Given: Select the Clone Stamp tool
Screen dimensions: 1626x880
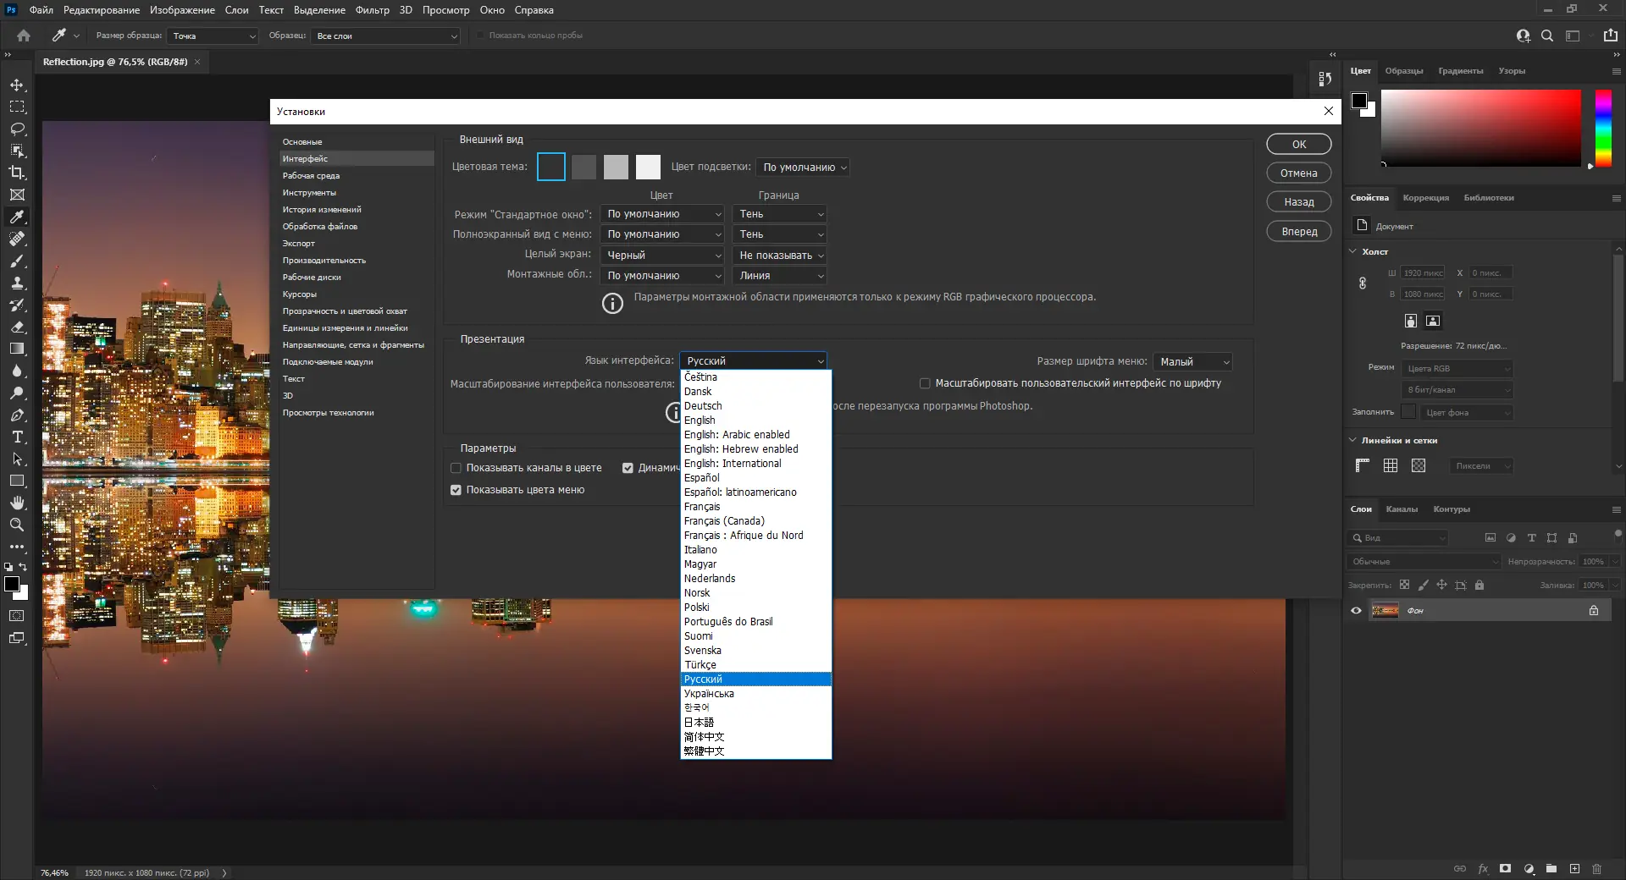Looking at the screenshot, I should (x=17, y=283).
